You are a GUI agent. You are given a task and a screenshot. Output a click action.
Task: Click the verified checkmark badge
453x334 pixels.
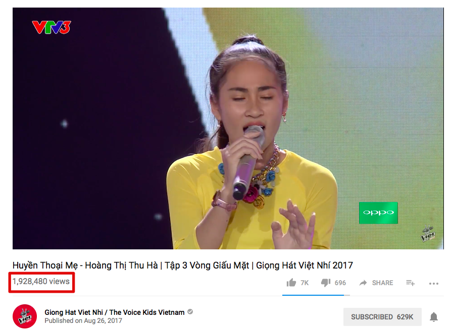[190, 312]
